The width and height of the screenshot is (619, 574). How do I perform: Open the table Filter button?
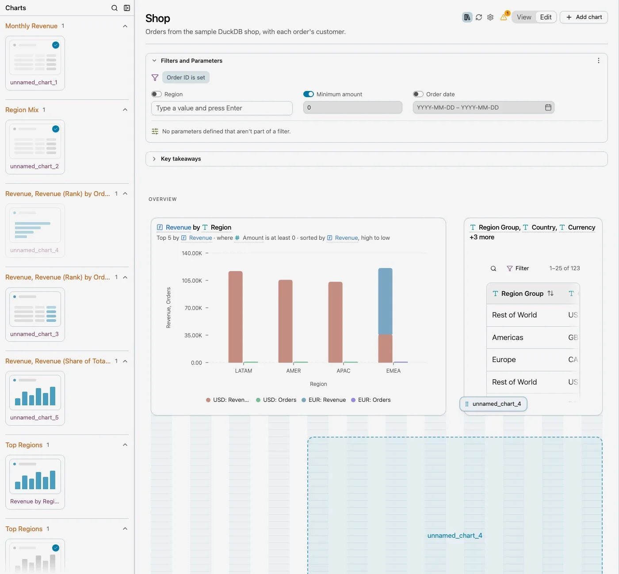[x=518, y=268]
